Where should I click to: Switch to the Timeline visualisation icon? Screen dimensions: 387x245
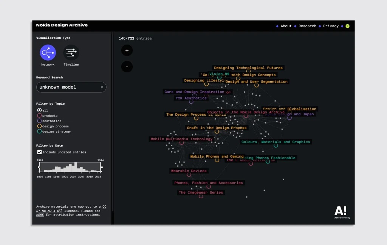click(x=71, y=53)
